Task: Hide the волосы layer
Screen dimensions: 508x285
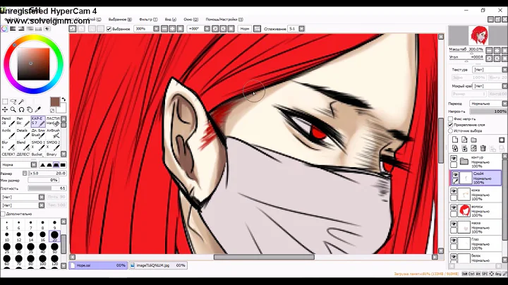Action: pos(454,207)
